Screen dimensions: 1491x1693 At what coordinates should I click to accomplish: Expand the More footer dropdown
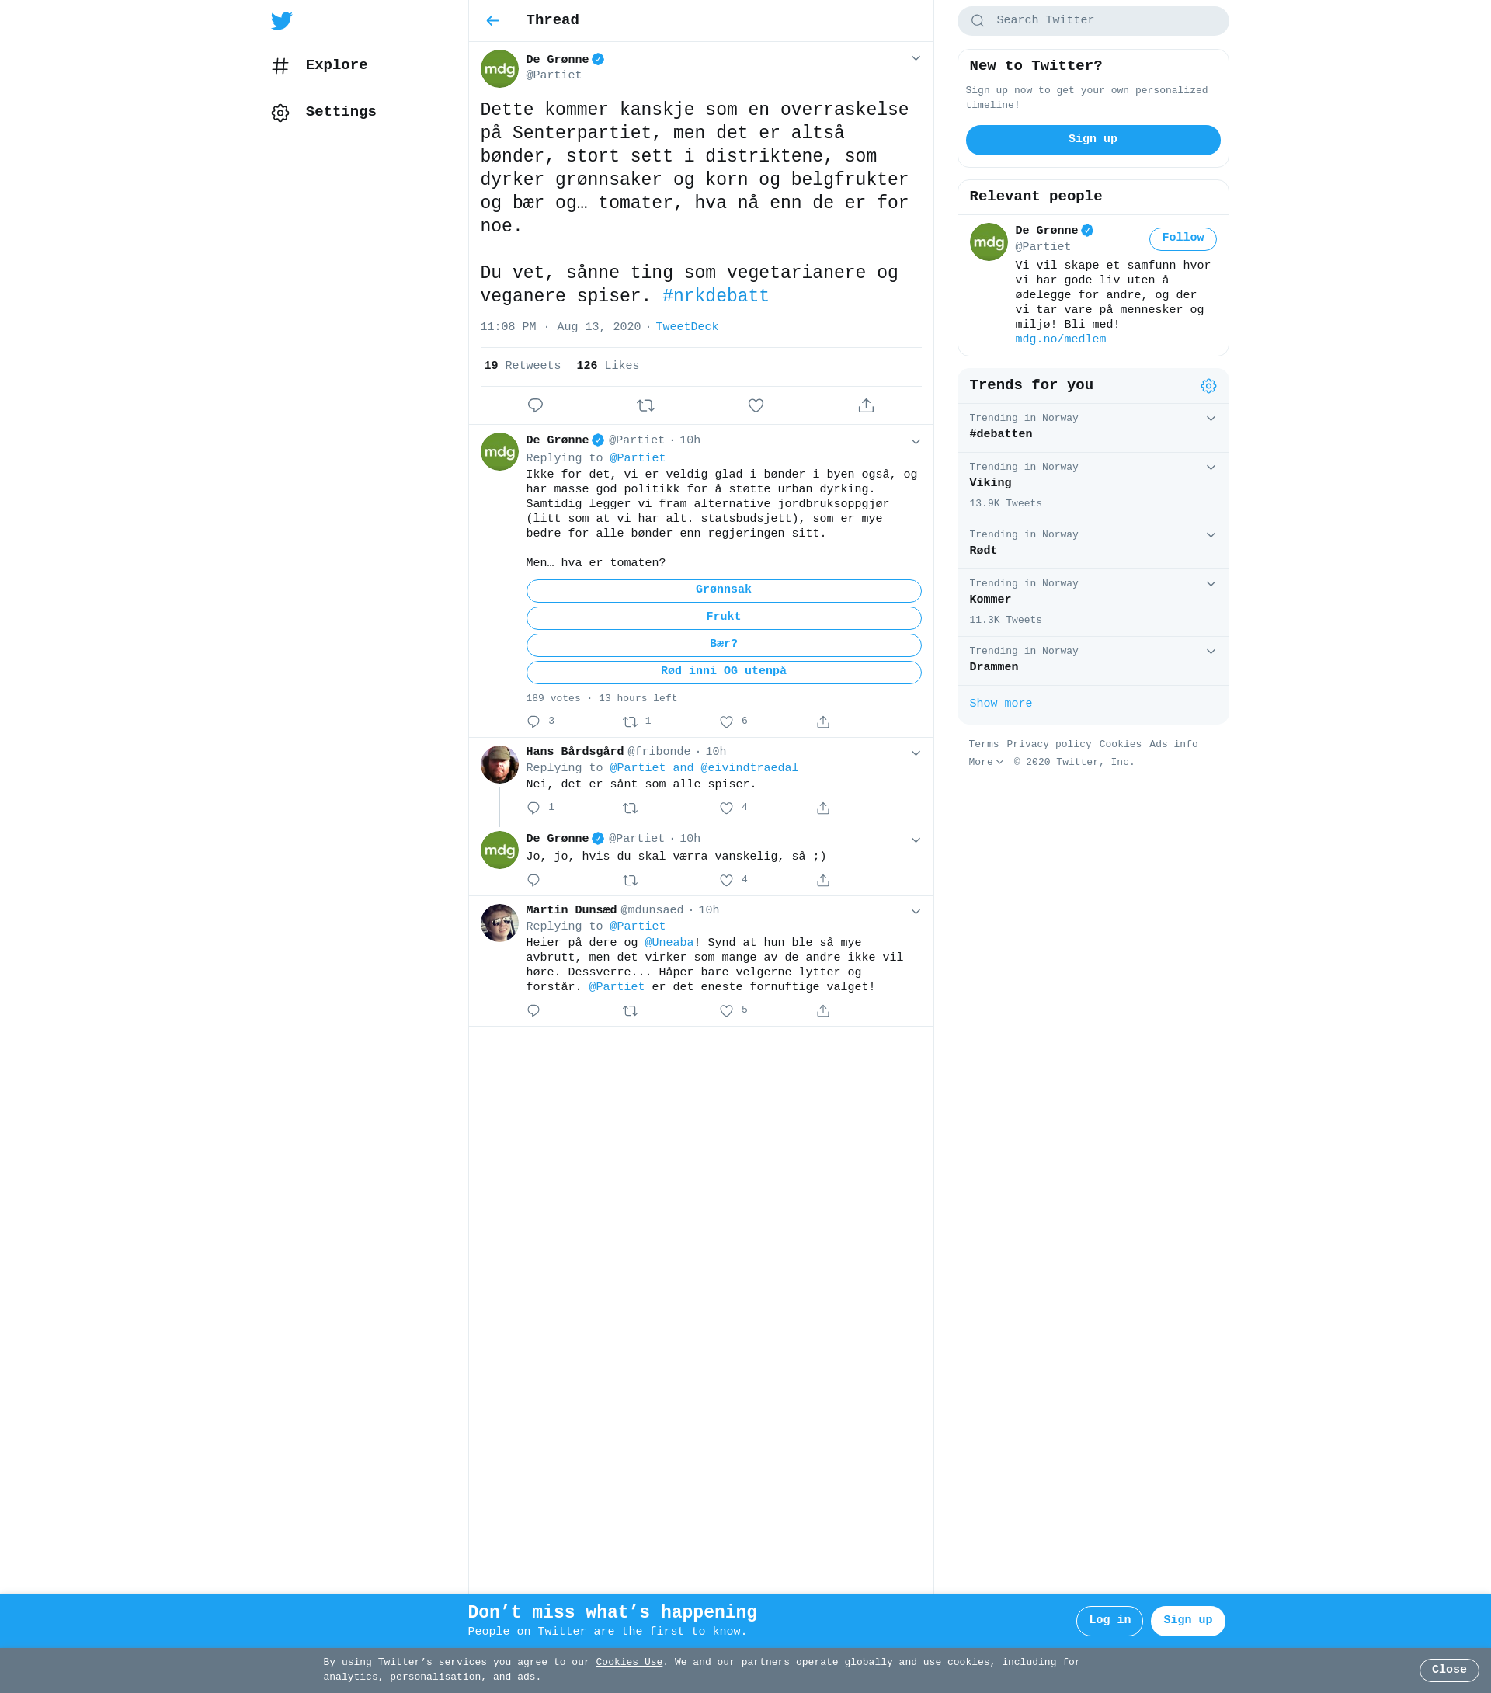(985, 762)
